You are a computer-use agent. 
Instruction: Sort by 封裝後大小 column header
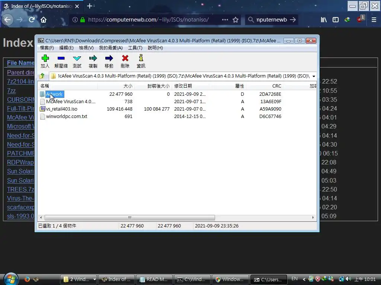pyautogui.click(x=153, y=86)
